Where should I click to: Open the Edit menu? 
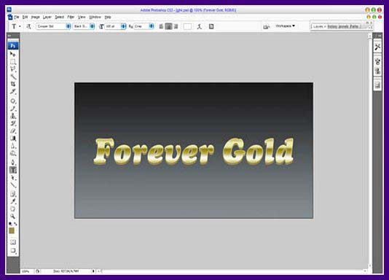coord(25,17)
